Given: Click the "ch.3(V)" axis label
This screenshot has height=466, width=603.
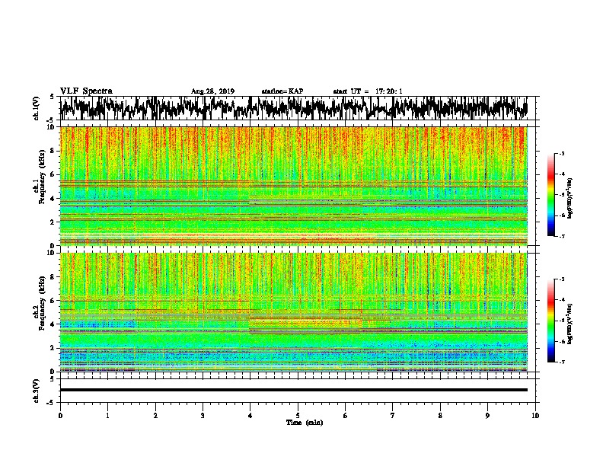Looking at the screenshot, I should 36,391.
